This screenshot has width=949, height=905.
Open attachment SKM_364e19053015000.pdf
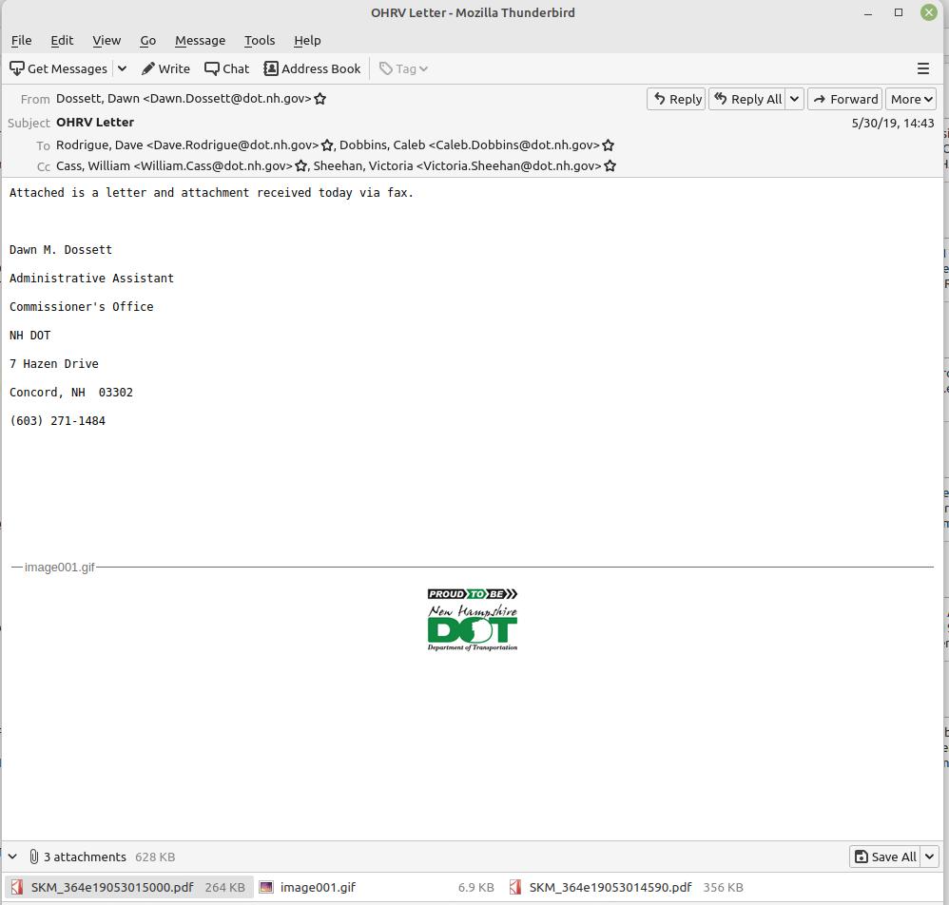pyautogui.click(x=111, y=887)
